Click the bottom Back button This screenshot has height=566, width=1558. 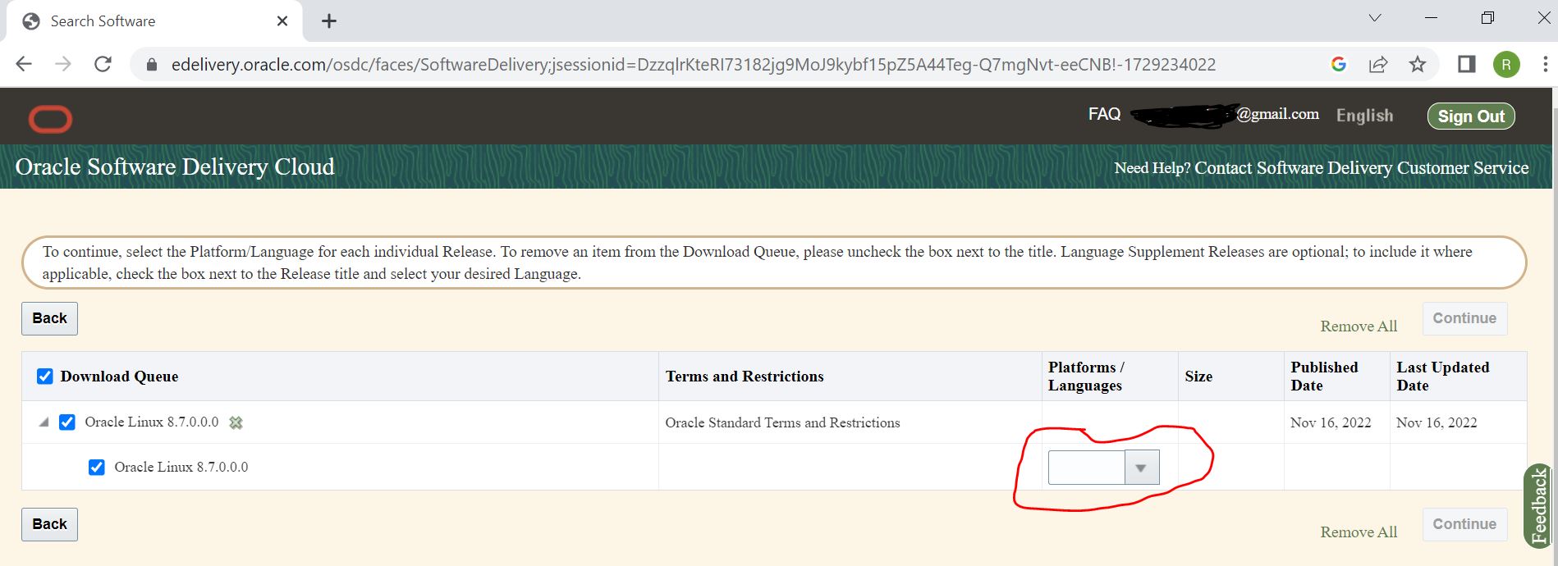pyautogui.click(x=49, y=524)
